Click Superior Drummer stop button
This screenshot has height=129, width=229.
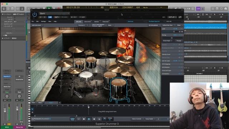point(84,119)
